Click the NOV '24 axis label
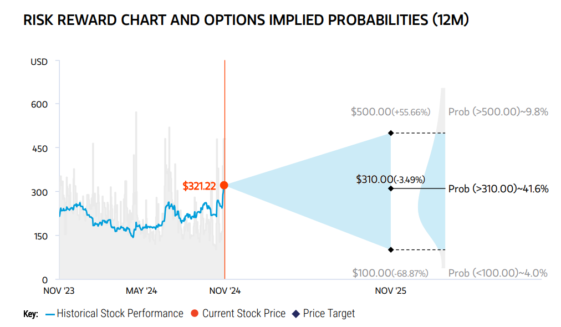 coord(225,291)
